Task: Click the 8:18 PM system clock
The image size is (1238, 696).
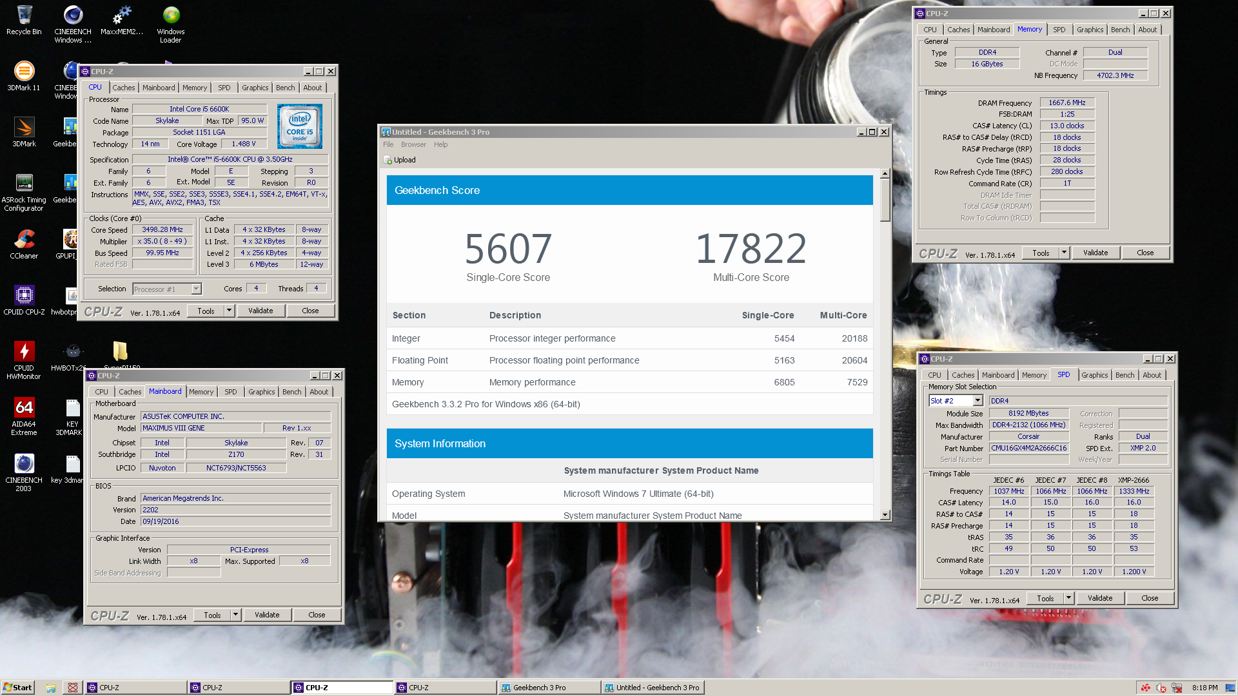Action: (x=1204, y=688)
